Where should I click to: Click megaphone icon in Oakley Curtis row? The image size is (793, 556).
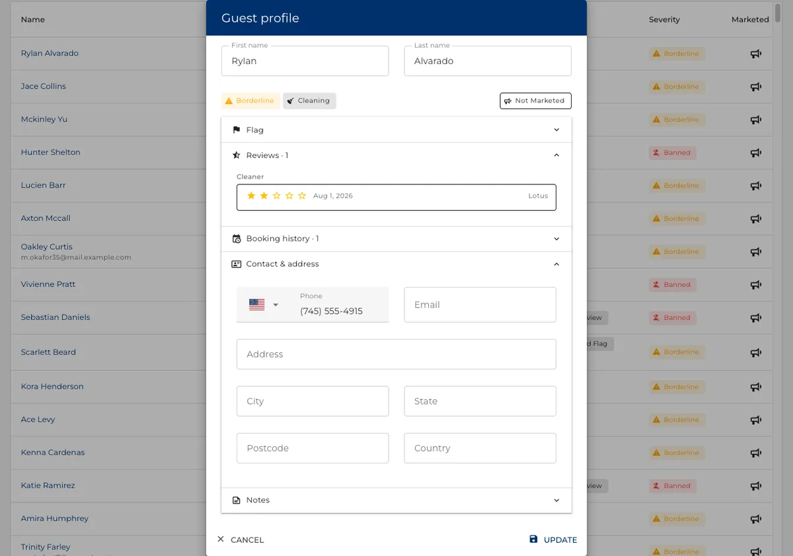[x=756, y=252]
